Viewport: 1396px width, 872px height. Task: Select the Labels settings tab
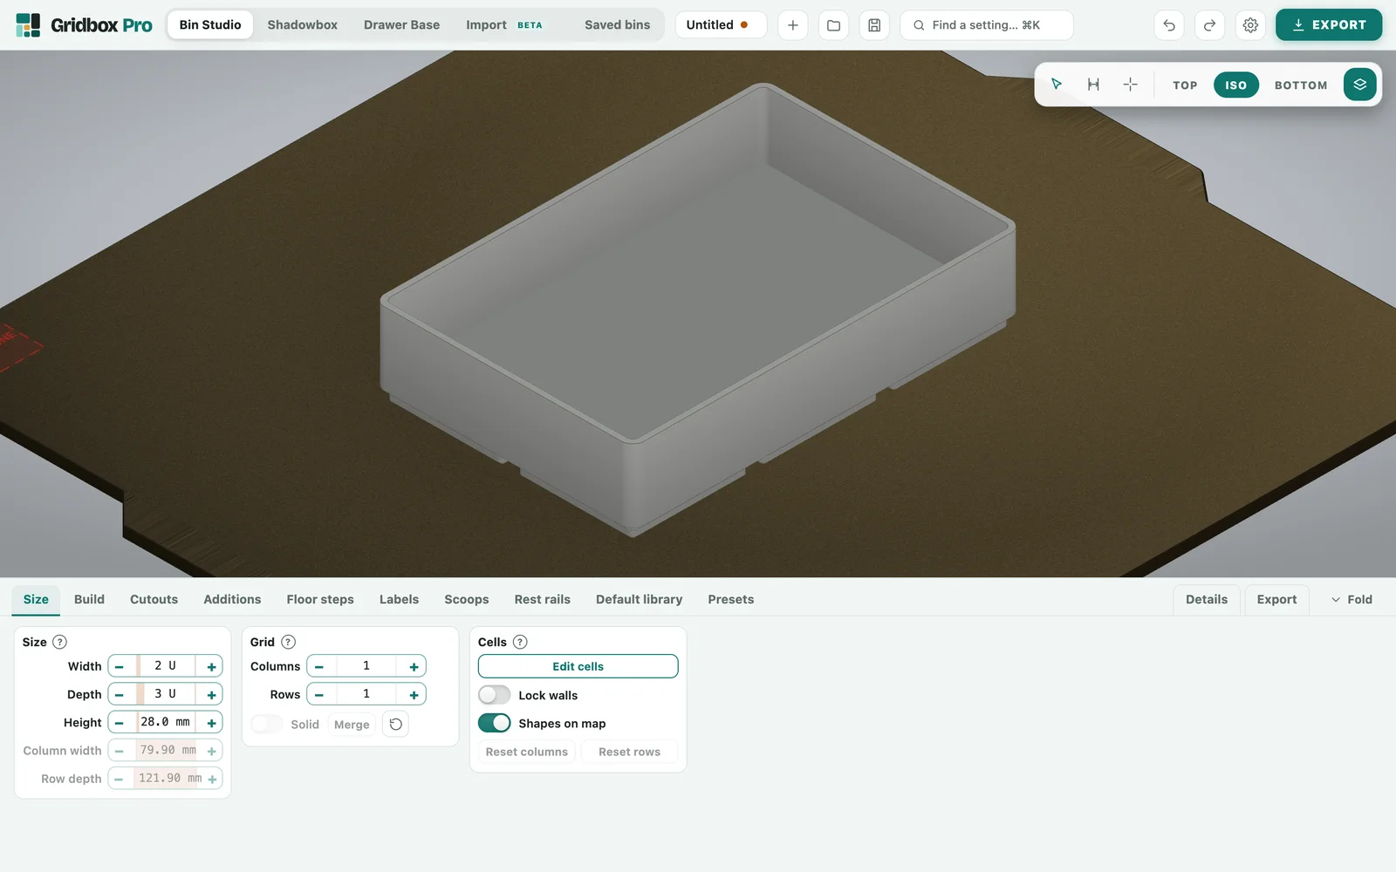click(399, 599)
